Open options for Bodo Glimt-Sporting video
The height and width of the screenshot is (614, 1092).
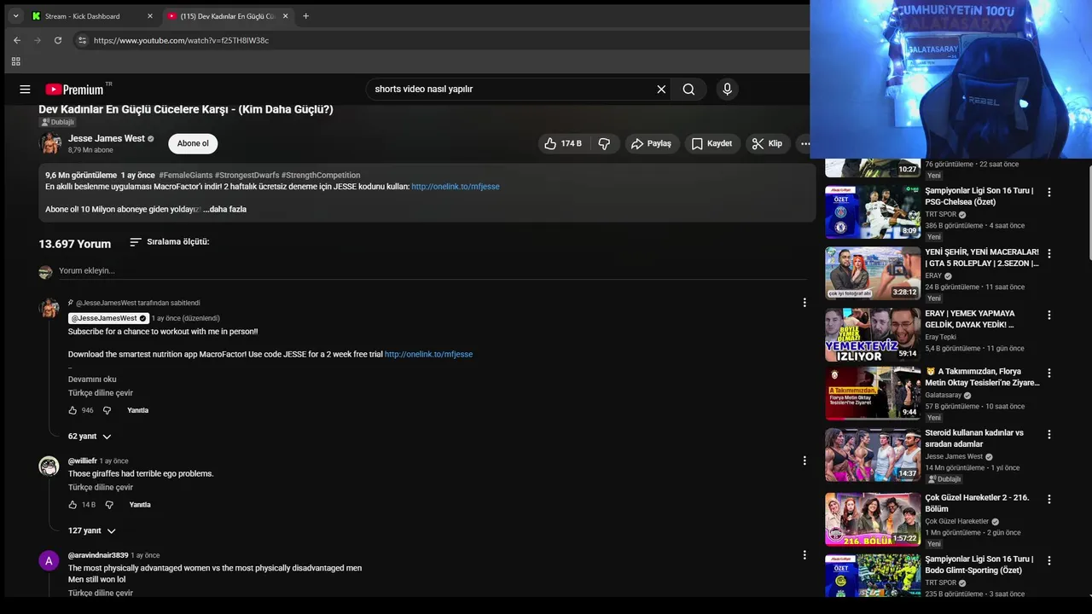point(1049,560)
